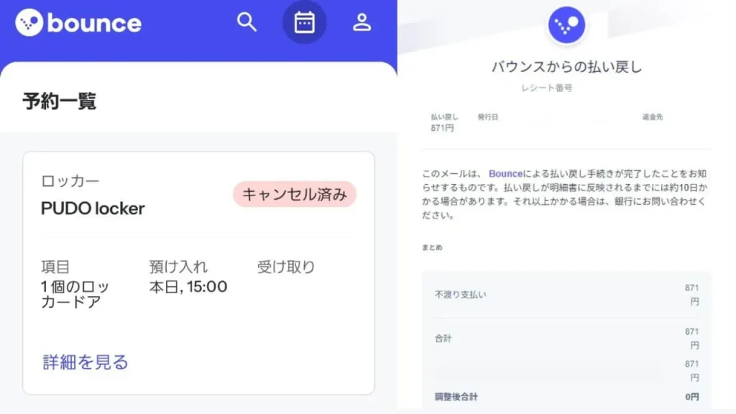The width and height of the screenshot is (736, 414).
Task: Open the calendar bookings icon
Action: pyautogui.click(x=304, y=22)
